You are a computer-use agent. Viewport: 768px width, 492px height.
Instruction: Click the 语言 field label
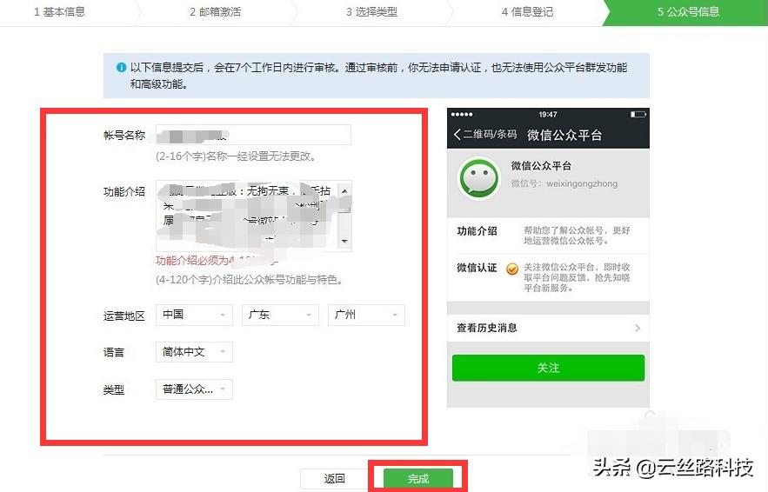pos(114,352)
